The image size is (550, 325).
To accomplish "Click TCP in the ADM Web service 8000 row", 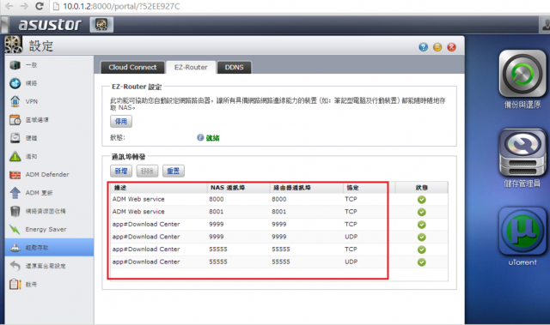I will tap(351, 199).
